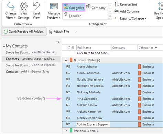This screenshot has height=134, width=163.
Task: Select the name Maksim Tsalko
Action: pos(87,105)
